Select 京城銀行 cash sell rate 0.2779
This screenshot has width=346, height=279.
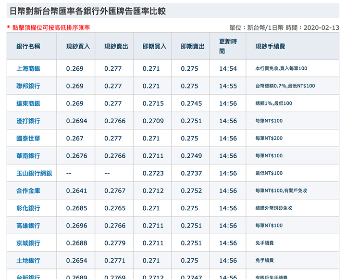click(x=115, y=243)
